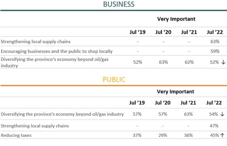
Task: Click the 62% Business Jul '21 diversifying value
Action: pos(189,62)
